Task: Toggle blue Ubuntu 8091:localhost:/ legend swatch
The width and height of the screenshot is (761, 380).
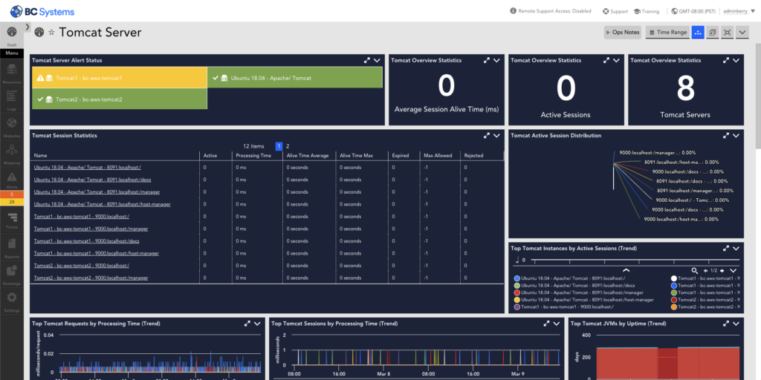Action: click(x=517, y=279)
